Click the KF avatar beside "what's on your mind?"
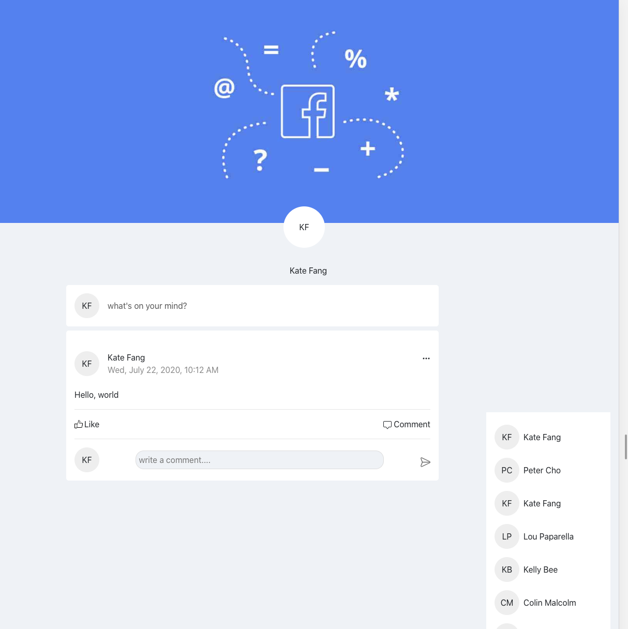 (x=87, y=306)
